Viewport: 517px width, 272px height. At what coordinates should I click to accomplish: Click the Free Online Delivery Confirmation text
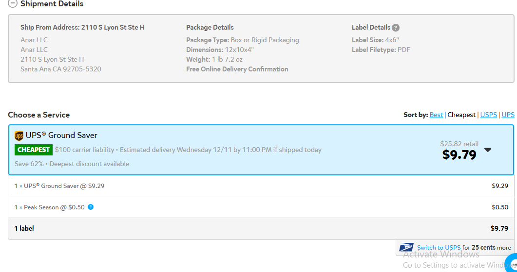(237, 69)
